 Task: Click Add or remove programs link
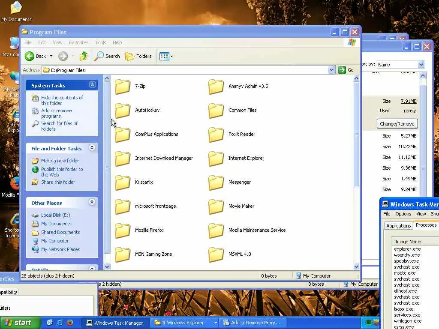(x=56, y=113)
